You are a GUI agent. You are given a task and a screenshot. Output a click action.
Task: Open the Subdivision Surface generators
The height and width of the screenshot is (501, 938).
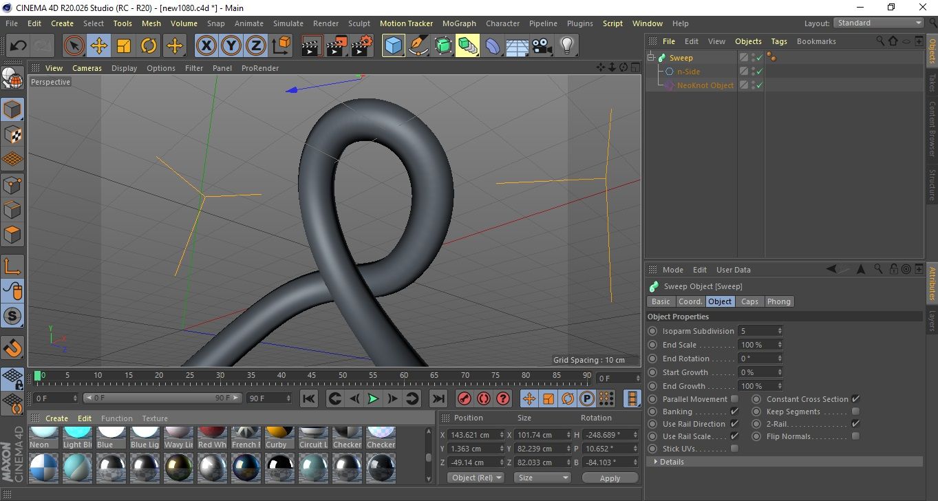(443, 46)
